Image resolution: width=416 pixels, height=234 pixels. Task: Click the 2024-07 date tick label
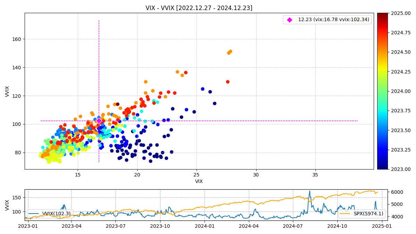point(293,226)
